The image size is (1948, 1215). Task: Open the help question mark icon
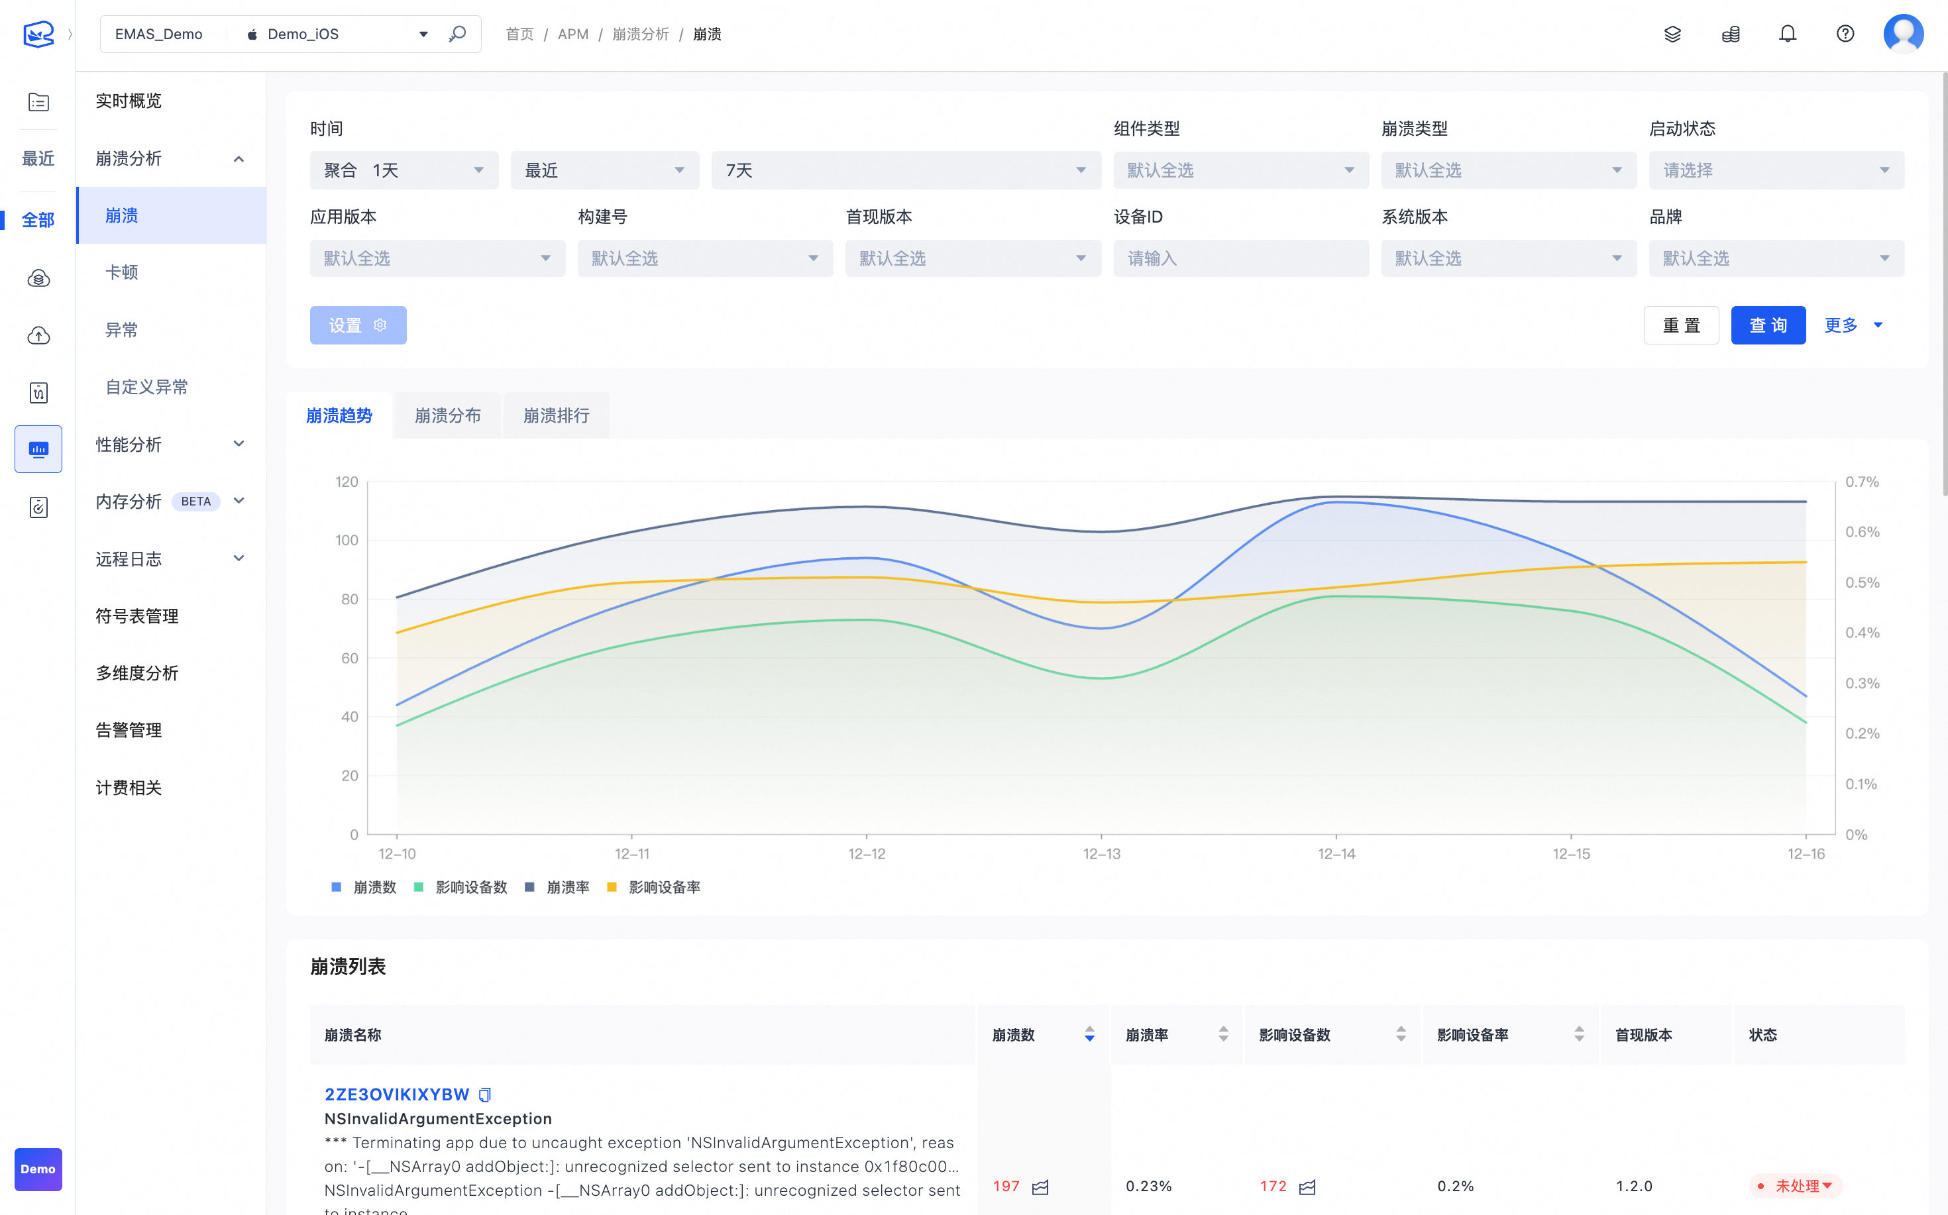coord(1845,34)
